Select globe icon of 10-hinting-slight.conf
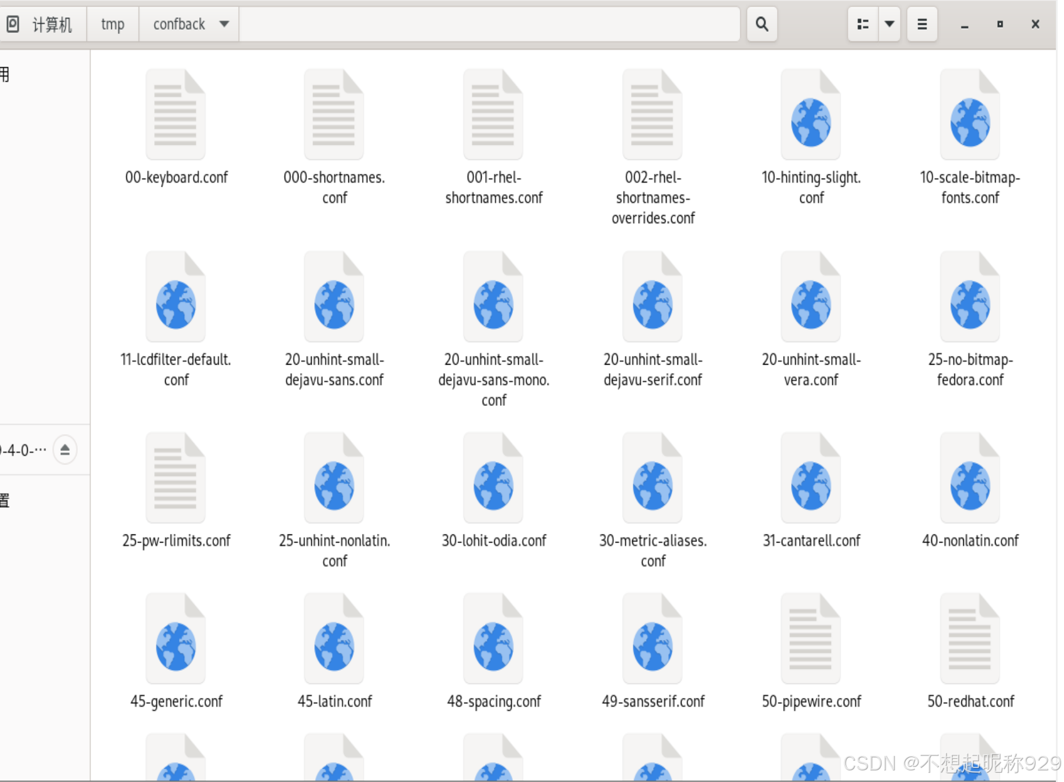This screenshot has height=782, width=1064. 811,114
